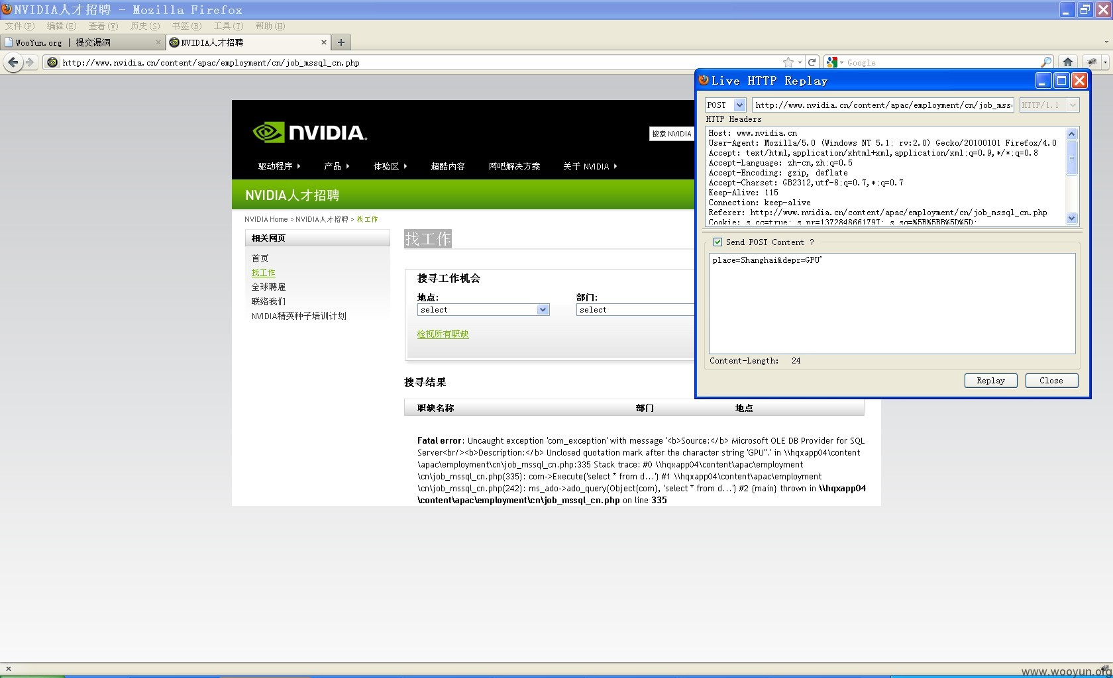This screenshot has height=678, width=1113.
Task: Click the Replay URL input field
Action: point(883,105)
